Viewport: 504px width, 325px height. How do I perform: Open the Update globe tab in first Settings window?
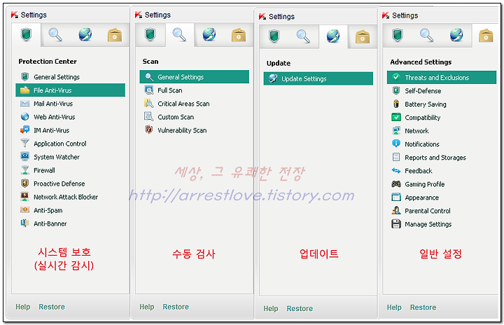(85, 34)
